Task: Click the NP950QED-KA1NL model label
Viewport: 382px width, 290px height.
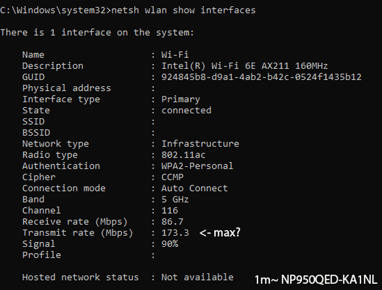Action: [330, 277]
